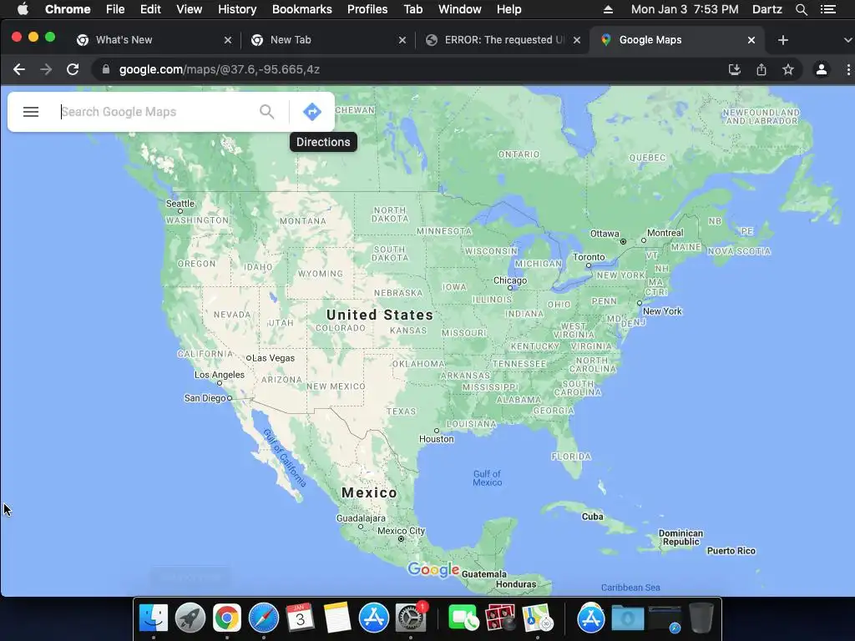Open the Bookmarks menu
The height and width of the screenshot is (641, 855).
(302, 9)
